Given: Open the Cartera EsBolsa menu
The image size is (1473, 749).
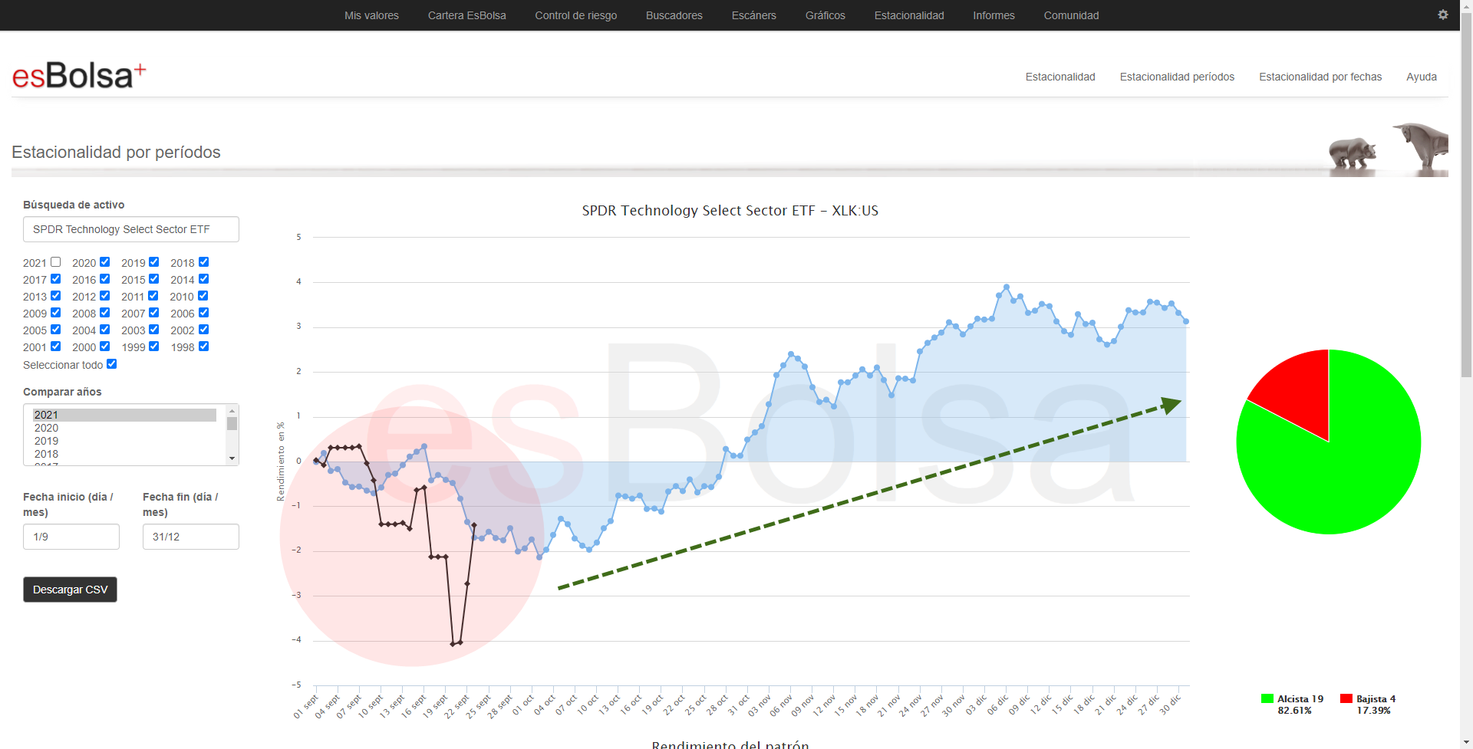Looking at the screenshot, I should [466, 15].
